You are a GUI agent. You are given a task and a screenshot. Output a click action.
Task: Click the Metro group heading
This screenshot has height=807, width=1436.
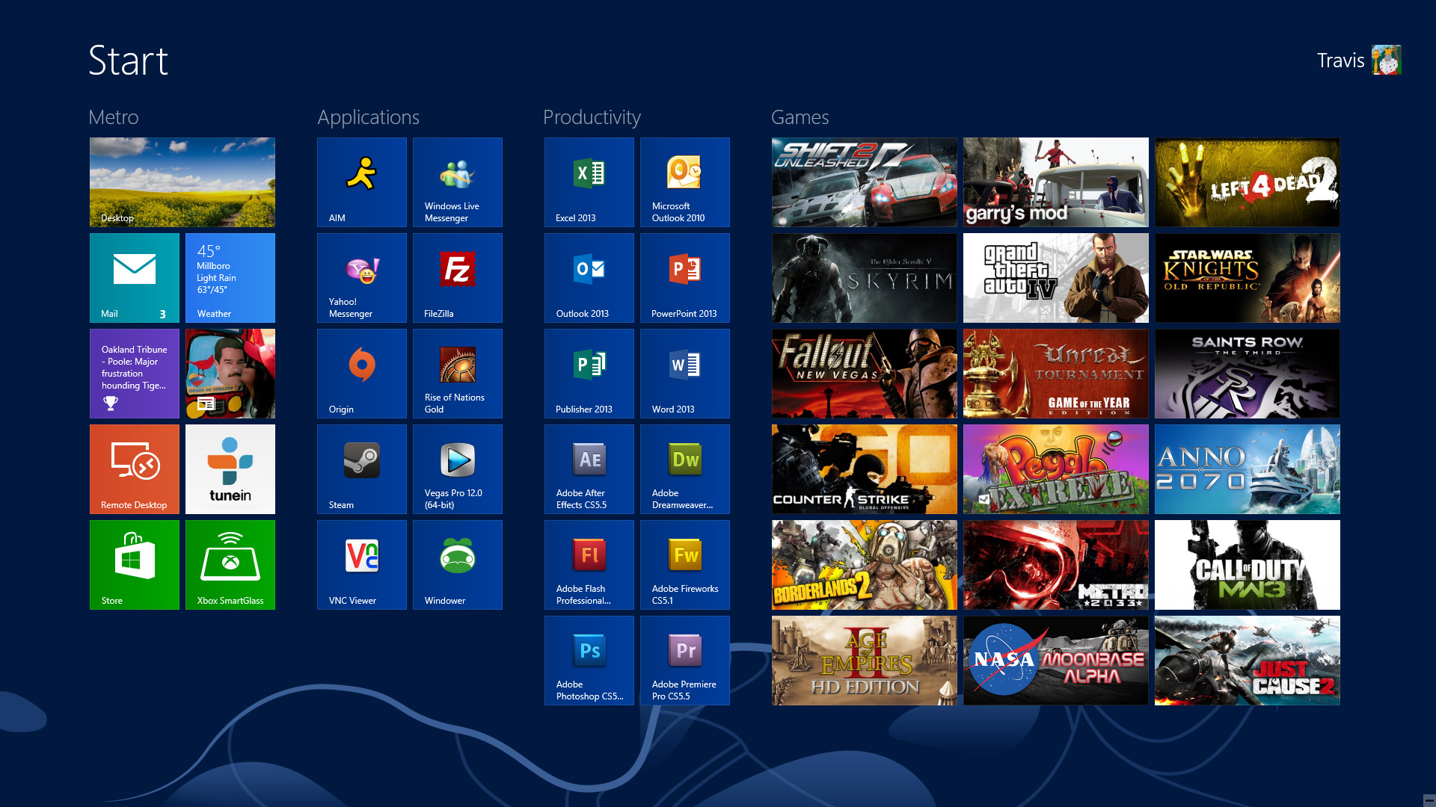click(114, 117)
